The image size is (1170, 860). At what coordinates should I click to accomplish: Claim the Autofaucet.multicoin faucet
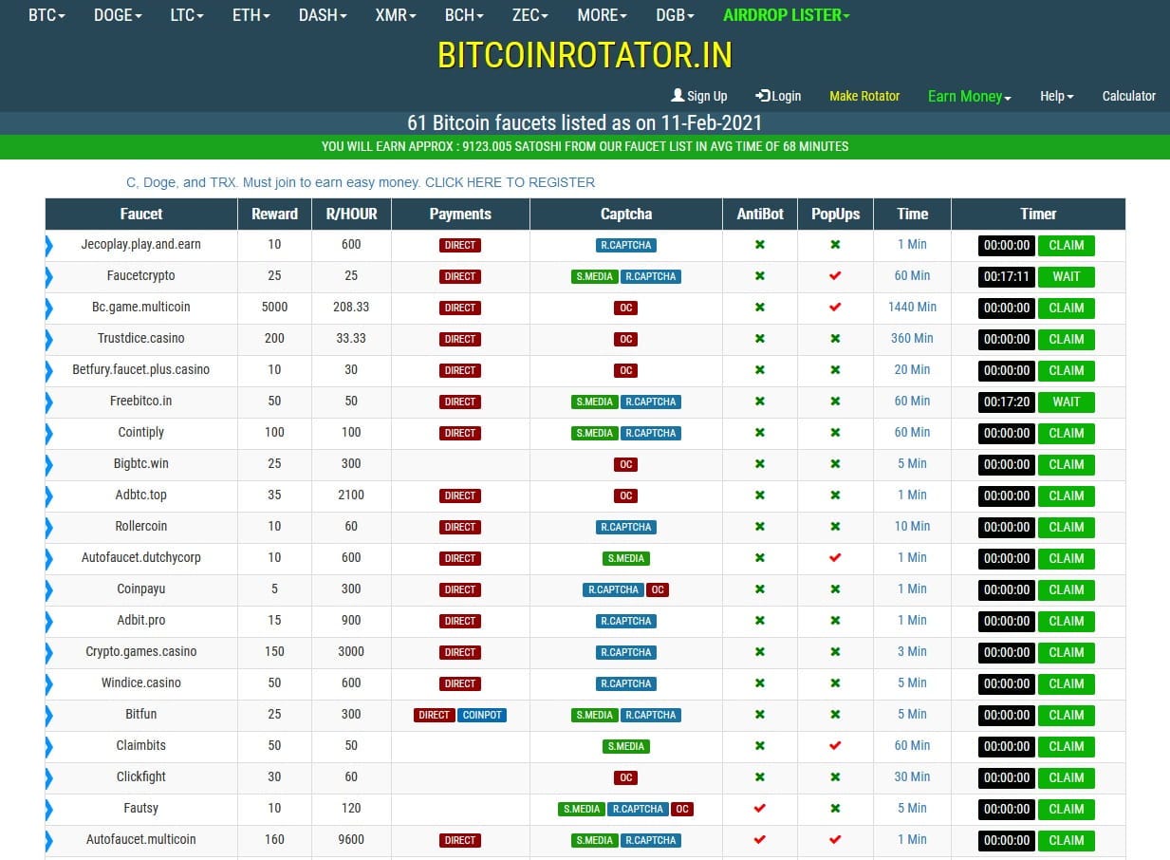(x=1066, y=840)
